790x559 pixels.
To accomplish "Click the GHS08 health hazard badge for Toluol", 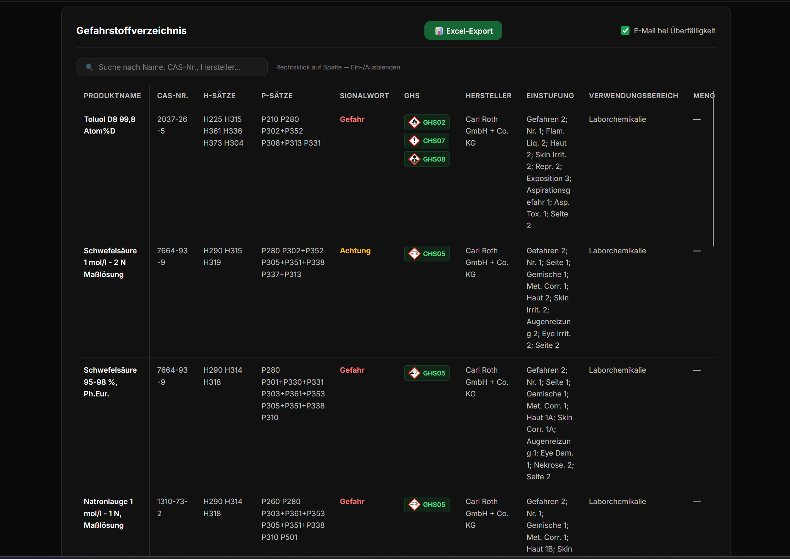I will pyautogui.click(x=427, y=159).
